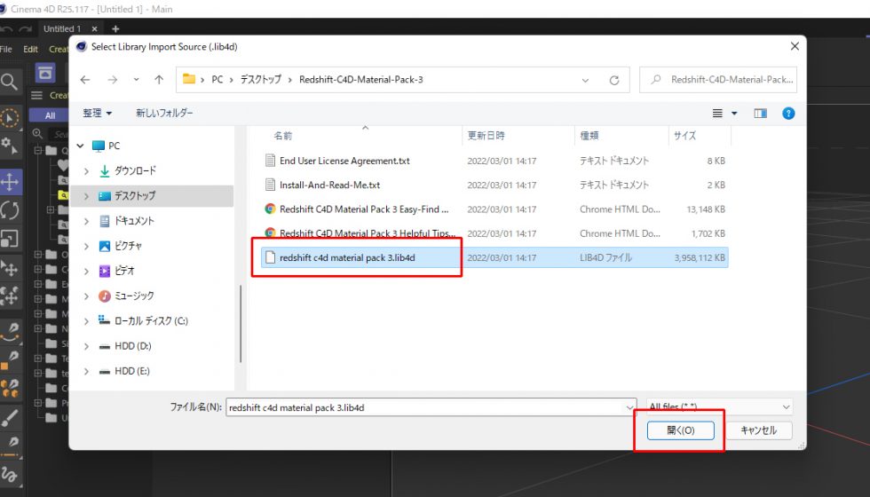Close the Untitled 1 tab

94,28
